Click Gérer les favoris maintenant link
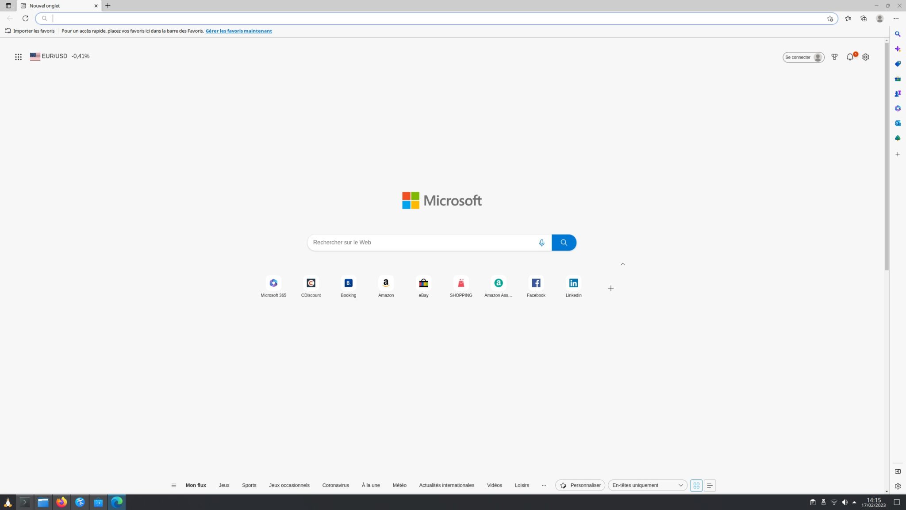 (x=238, y=31)
